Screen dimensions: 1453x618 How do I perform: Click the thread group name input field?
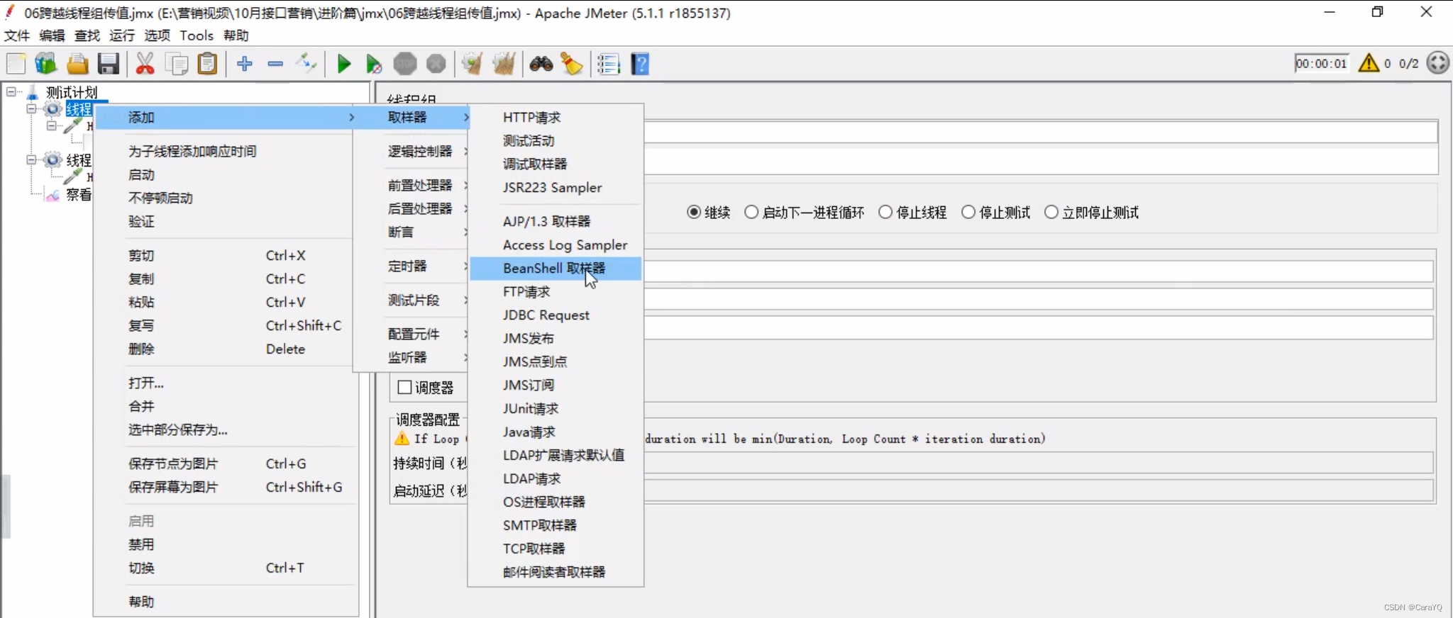[x=1042, y=132]
